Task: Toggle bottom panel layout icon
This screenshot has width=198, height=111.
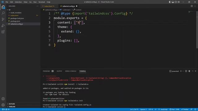Action: [x=173, y=2]
